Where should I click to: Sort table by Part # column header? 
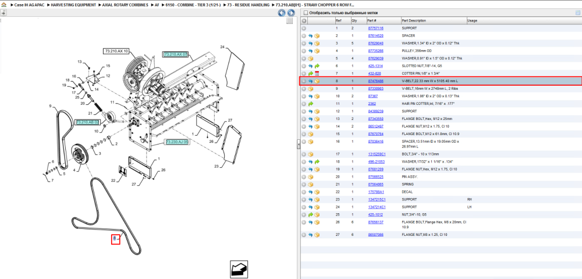[372, 21]
